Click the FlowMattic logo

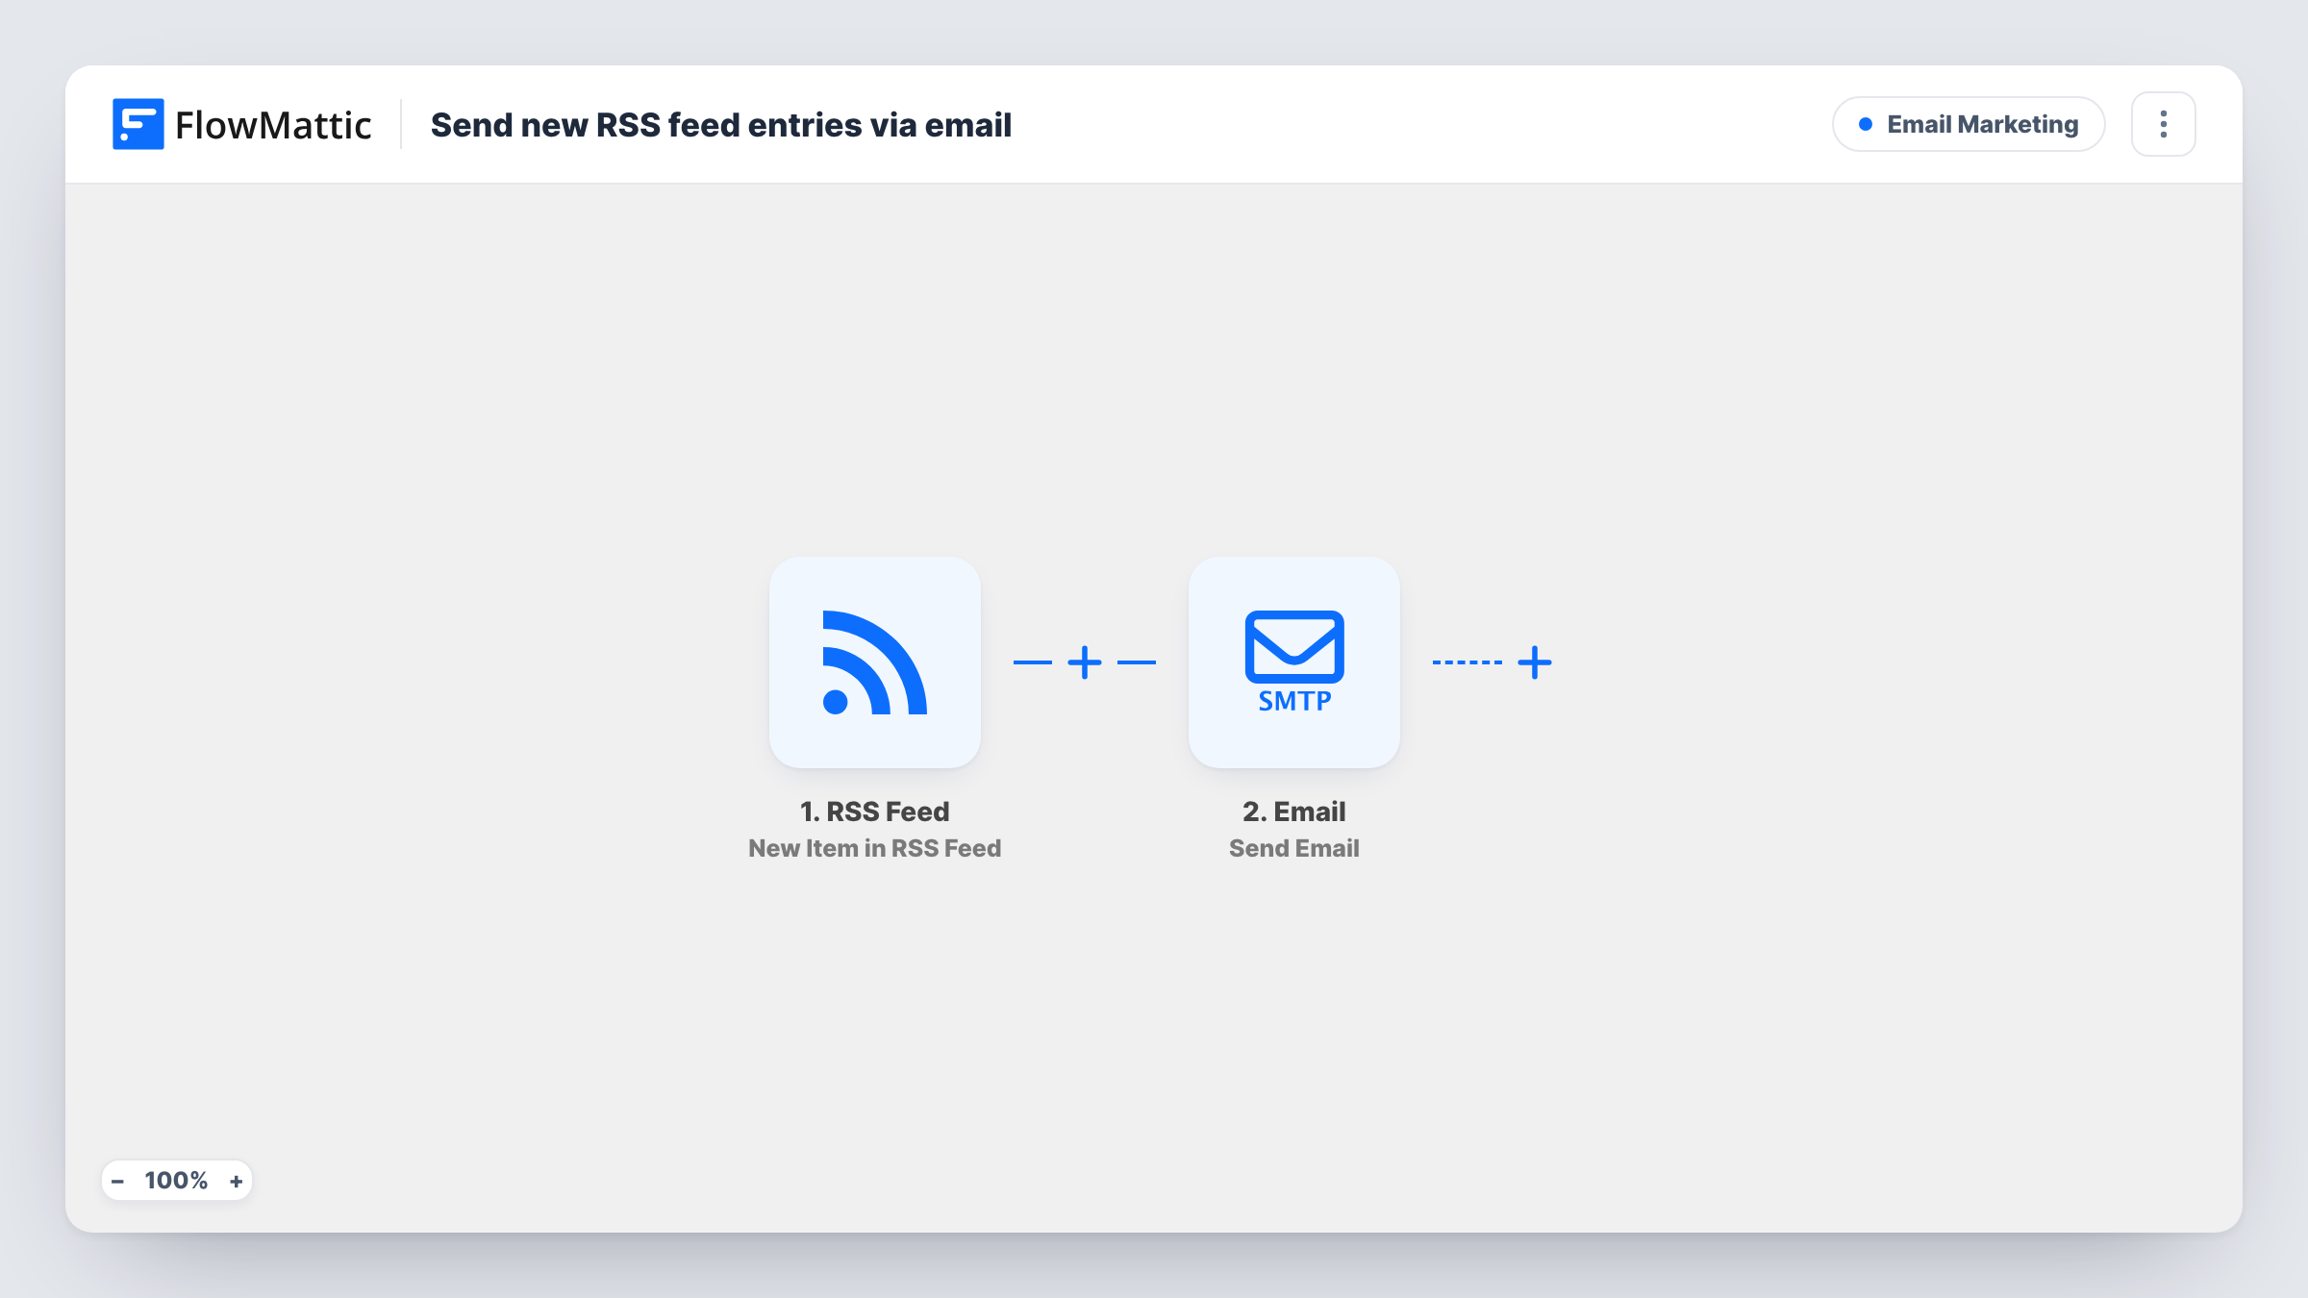click(241, 124)
